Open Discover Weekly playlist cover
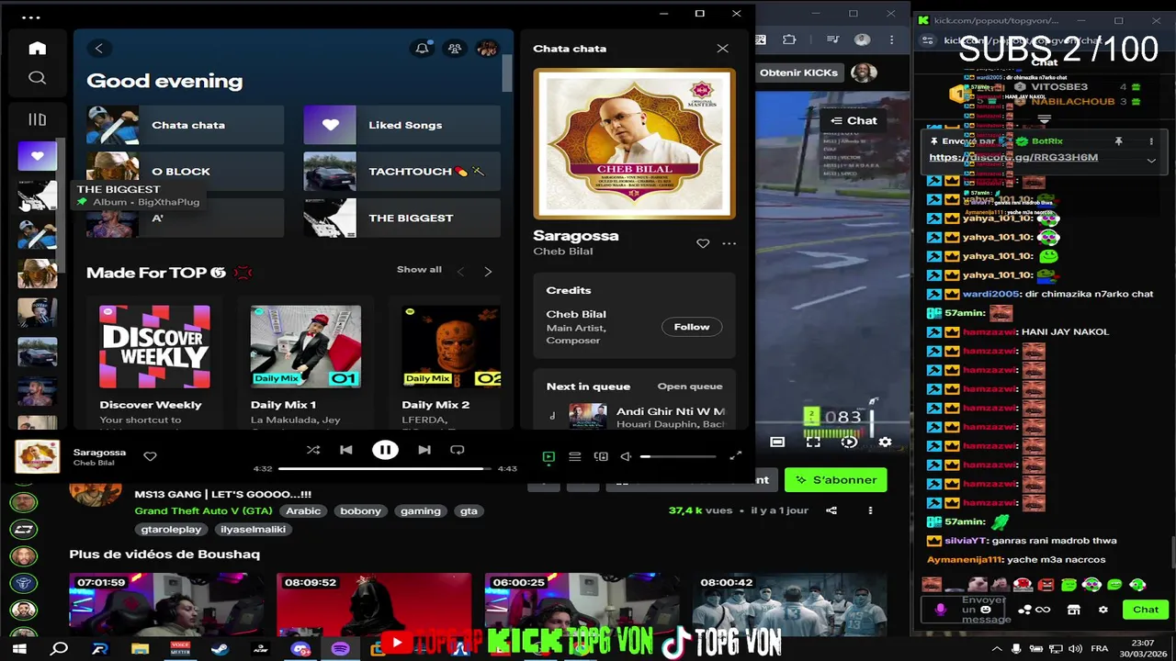 point(154,346)
